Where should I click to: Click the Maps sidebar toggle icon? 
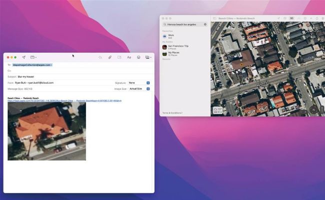[x=215, y=18]
